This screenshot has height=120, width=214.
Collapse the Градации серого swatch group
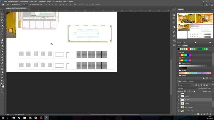[x=178, y=63]
